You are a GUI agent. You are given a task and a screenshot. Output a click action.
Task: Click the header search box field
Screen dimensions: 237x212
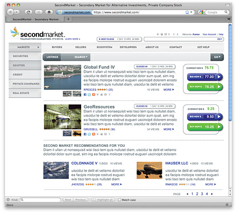(x=184, y=39)
